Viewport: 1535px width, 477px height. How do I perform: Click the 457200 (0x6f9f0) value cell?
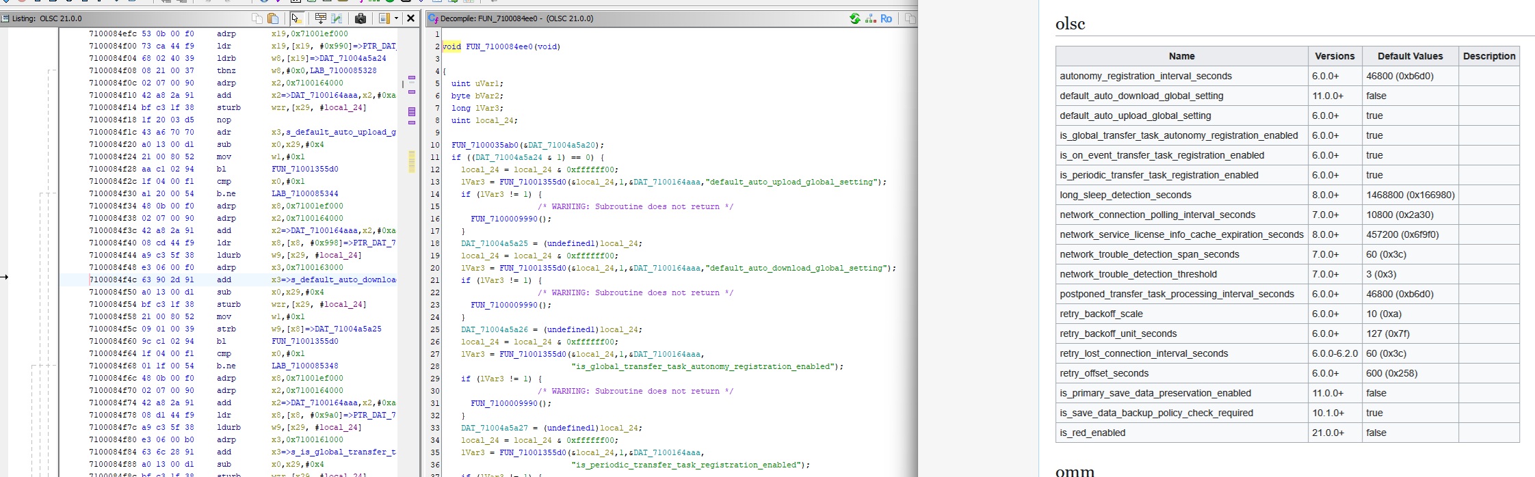click(1410, 234)
